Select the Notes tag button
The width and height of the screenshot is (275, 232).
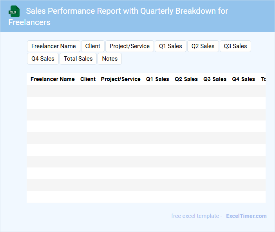[x=110, y=59]
